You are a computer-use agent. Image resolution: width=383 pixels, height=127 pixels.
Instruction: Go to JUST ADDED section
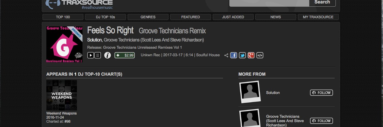coord(233,17)
